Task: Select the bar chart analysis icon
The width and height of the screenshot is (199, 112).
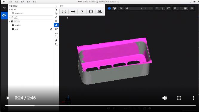Action: pyautogui.click(x=56, y=25)
